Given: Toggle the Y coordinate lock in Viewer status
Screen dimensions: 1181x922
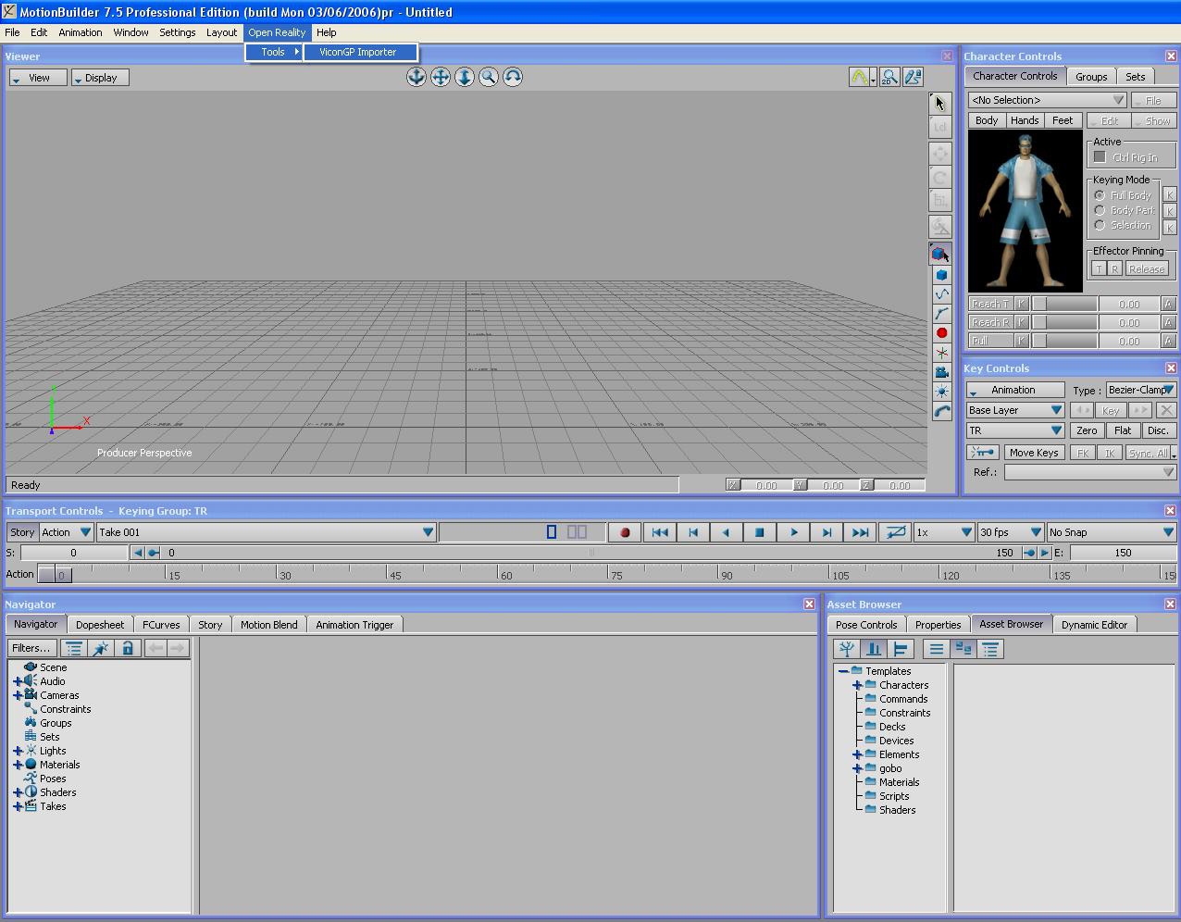Looking at the screenshot, I should click(800, 485).
